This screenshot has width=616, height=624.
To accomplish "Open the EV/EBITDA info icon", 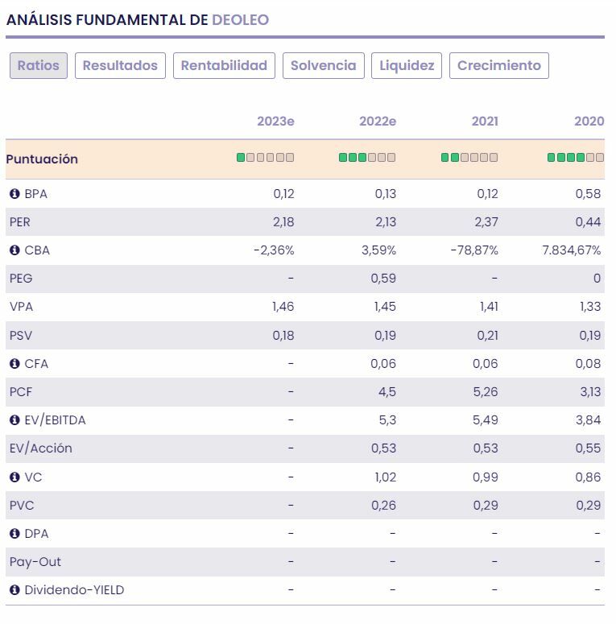I will click(x=14, y=420).
